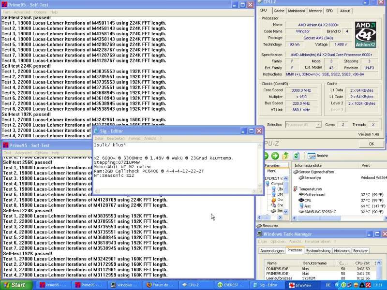Open the Options menu in lower Prime95 window
Screen dimensions: 387x290
point(42,153)
